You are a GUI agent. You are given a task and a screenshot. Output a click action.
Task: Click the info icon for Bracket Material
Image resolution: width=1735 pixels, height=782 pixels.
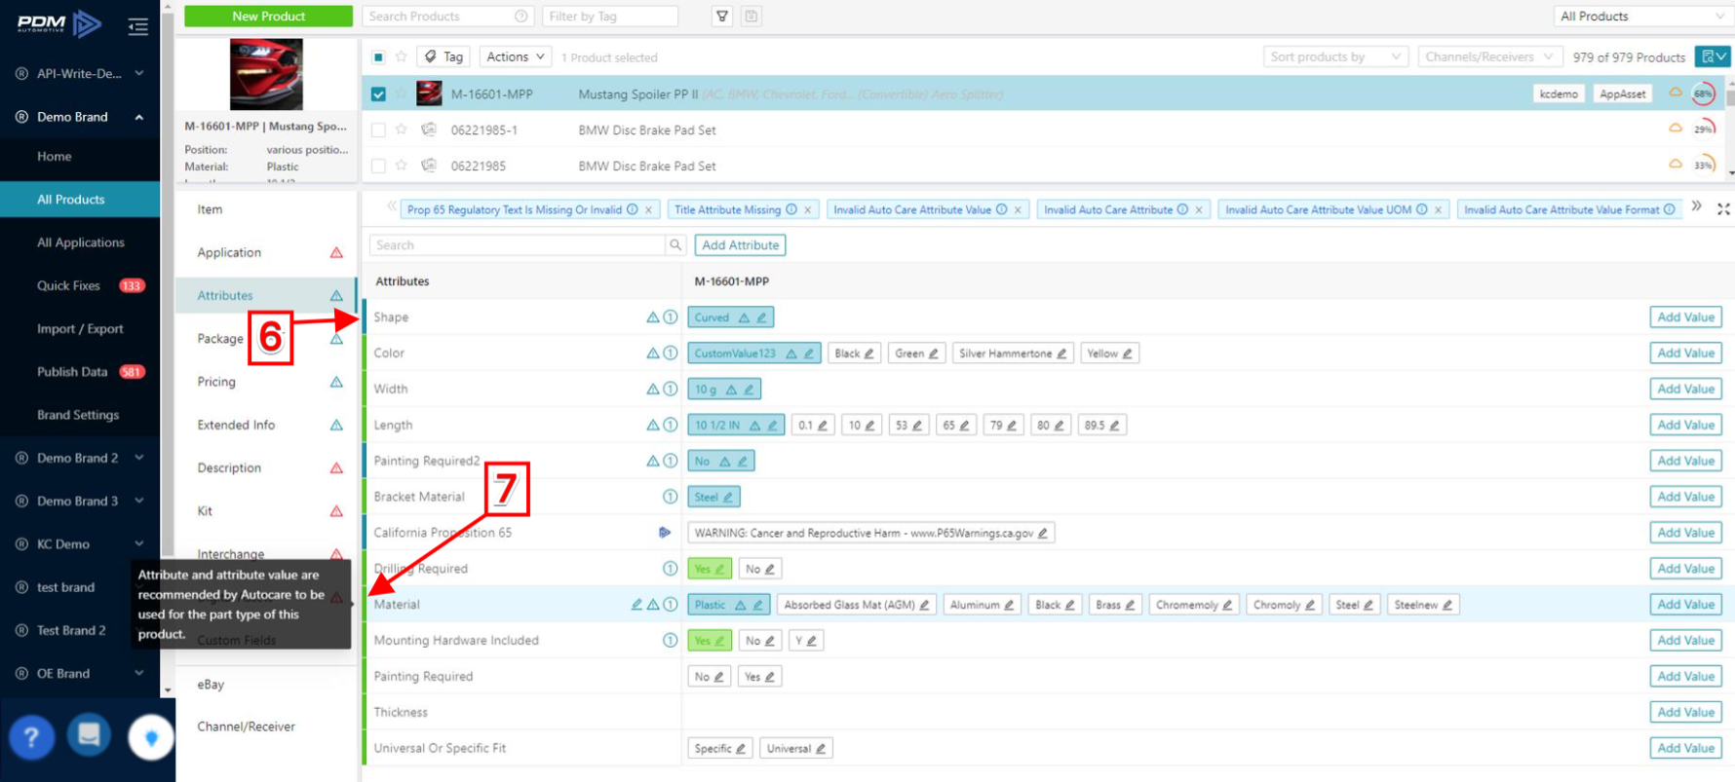pos(671,496)
